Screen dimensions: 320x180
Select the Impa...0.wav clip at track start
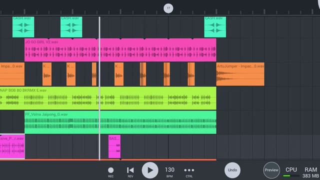coord(12,74)
